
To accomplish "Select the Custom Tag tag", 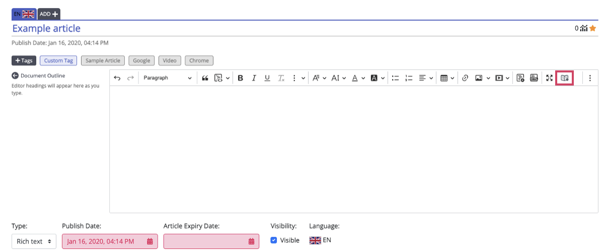I will pyautogui.click(x=58, y=61).
